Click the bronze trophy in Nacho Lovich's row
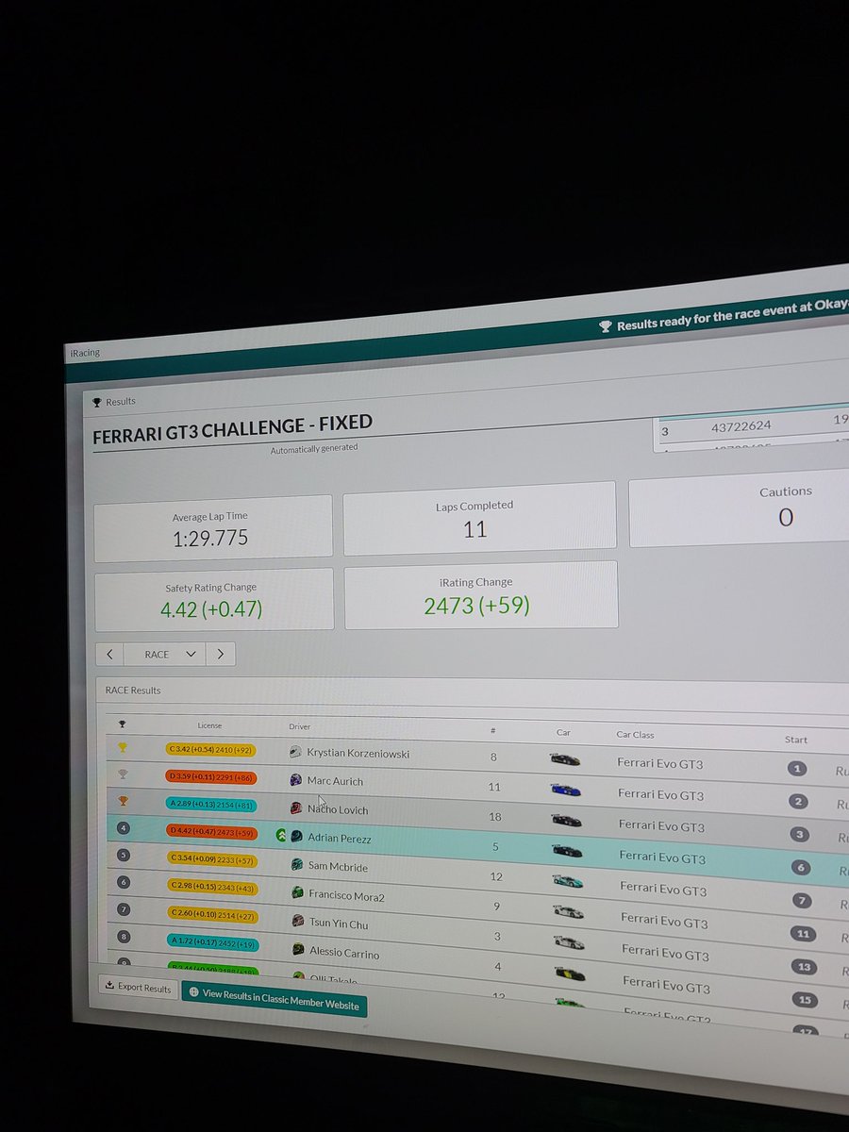 click(x=123, y=801)
